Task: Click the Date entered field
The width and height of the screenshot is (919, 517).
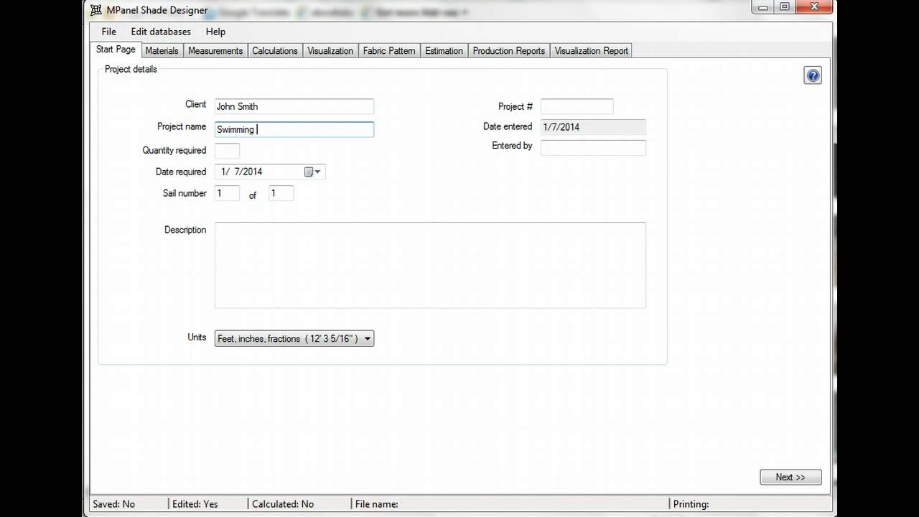Action: coord(593,127)
